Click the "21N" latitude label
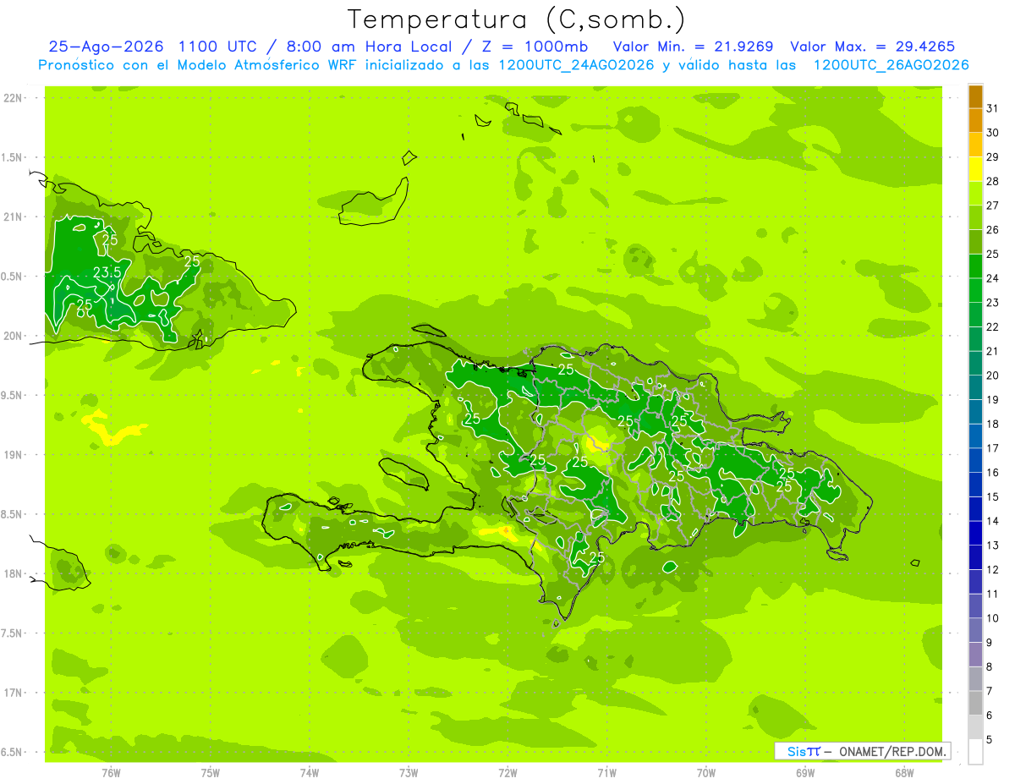This screenshot has width=1015, height=784. click(11, 217)
